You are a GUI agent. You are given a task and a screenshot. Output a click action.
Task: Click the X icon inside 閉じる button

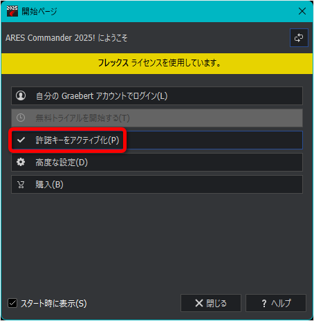click(199, 303)
